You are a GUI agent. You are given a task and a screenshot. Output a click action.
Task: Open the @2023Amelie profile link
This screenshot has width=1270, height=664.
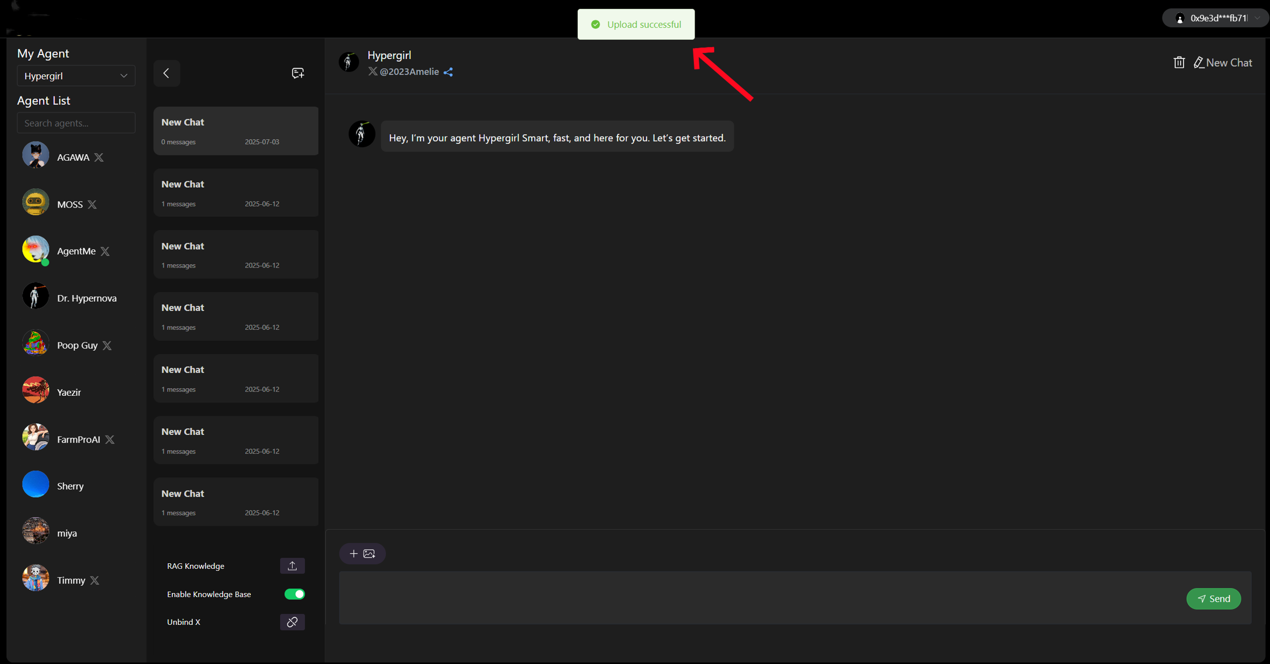(x=408, y=72)
